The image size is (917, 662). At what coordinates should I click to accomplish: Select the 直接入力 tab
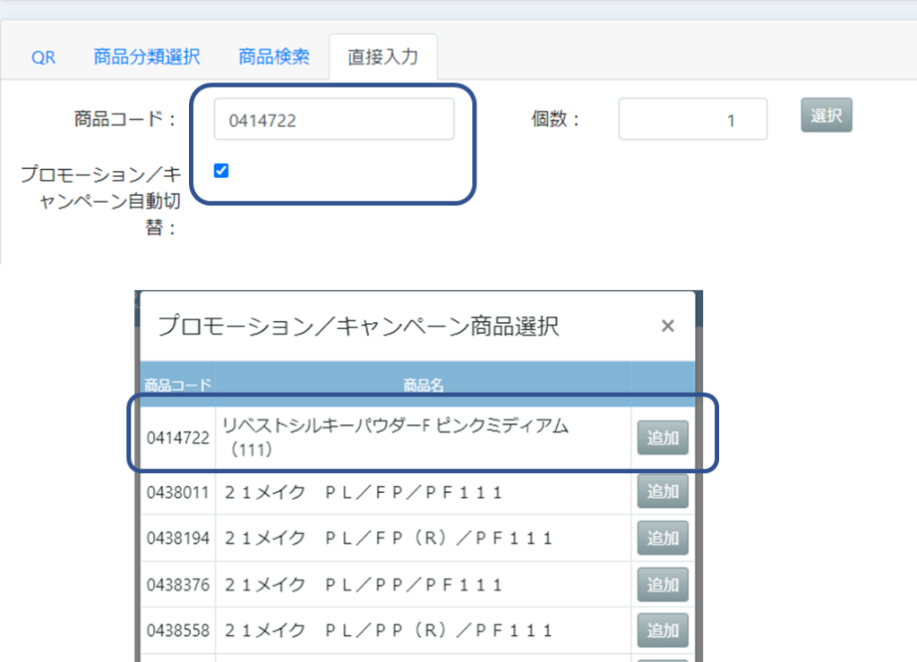click(382, 57)
